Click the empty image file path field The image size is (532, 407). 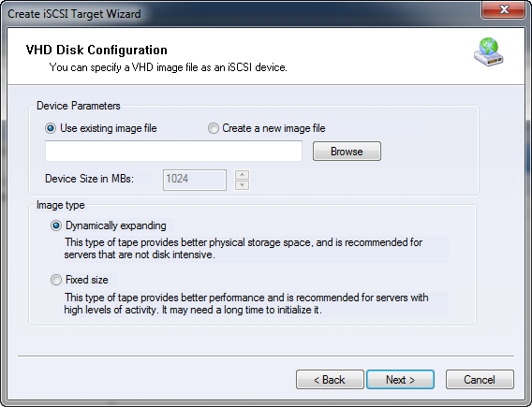coord(173,152)
